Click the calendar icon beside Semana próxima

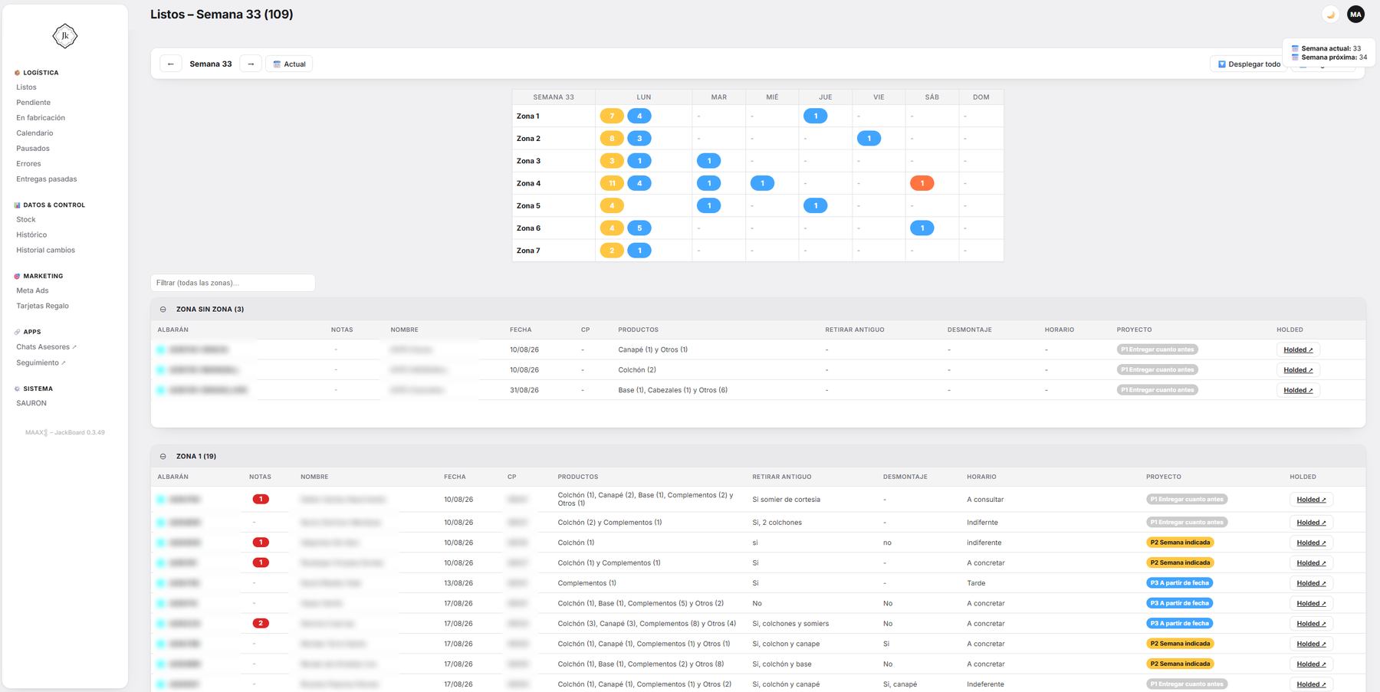1295,57
